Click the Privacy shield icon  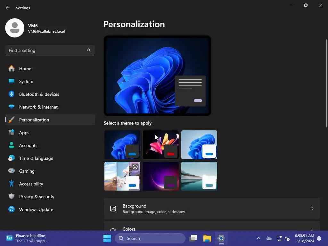[12, 196]
